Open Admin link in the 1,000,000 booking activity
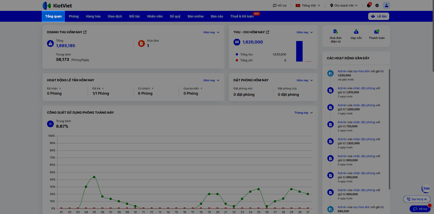Viewport: 434px width, 214px height. coord(342,105)
